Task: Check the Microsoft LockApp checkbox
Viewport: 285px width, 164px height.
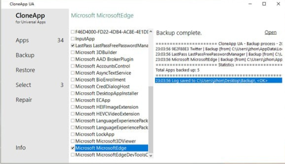Action: [73, 134]
